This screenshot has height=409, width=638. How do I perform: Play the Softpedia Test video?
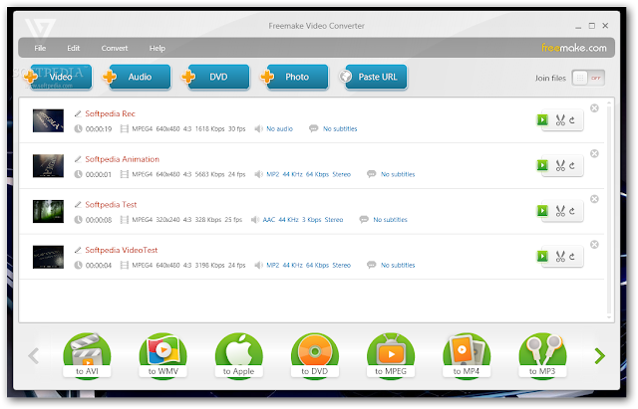542,210
